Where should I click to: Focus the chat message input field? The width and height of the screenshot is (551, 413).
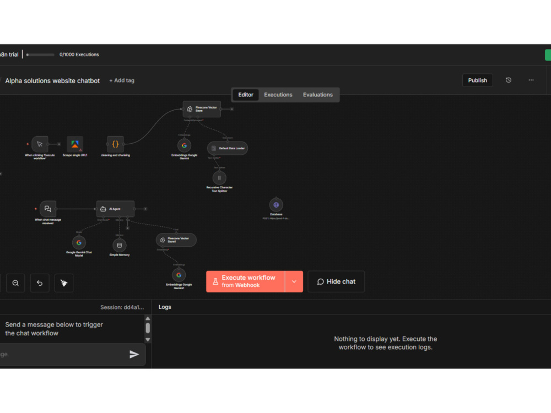click(63, 354)
